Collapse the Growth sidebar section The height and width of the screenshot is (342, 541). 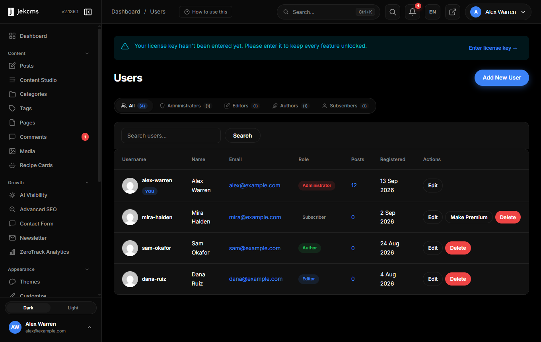[87, 183]
